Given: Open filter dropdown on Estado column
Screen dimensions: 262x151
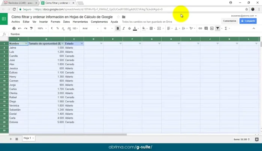Looking at the screenshot, I should pyautogui.click(x=82, y=44).
